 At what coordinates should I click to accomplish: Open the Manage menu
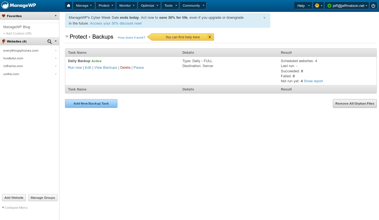pos(84,6)
